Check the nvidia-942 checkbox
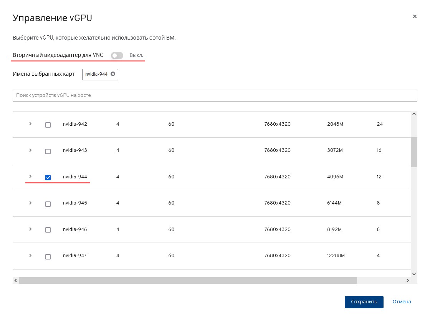 (48, 125)
